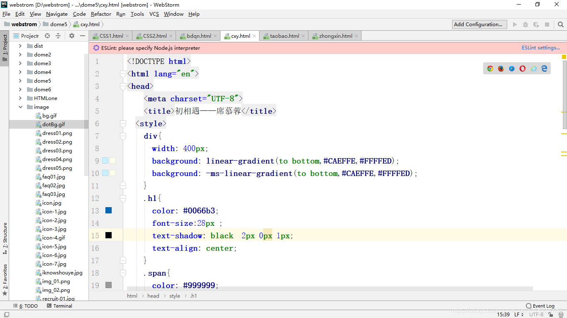Open the Terminal tool window

coord(59,306)
